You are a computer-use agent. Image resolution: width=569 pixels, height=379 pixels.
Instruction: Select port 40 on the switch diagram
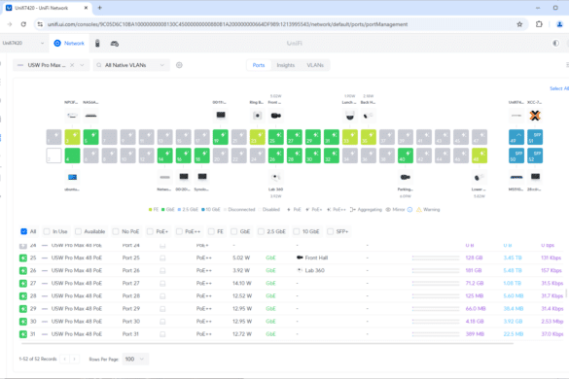(406, 155)
